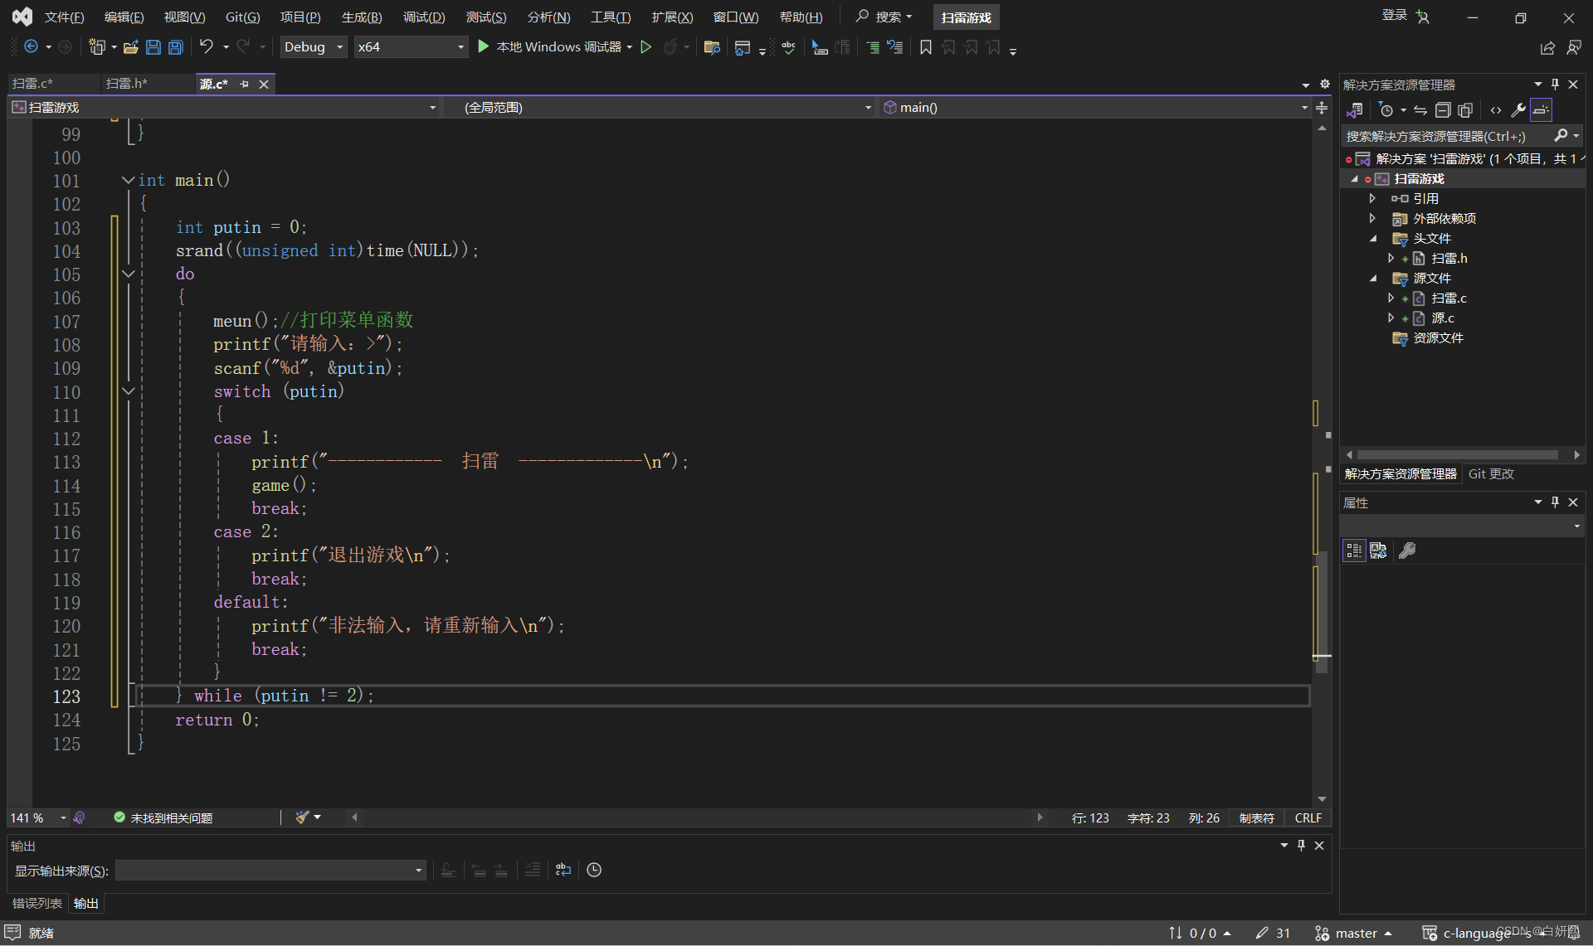Click the Undo arrow icon

click(x=207, y=46)
